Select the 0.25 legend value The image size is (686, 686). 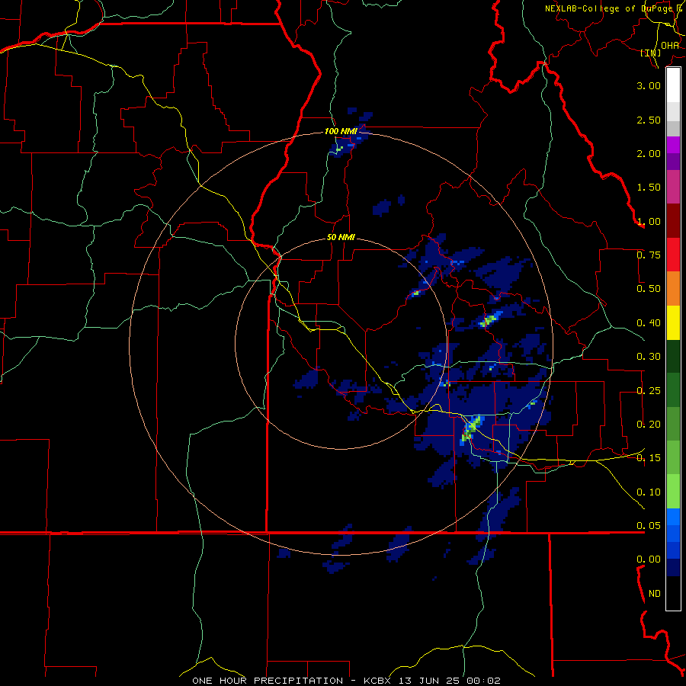(x=649, y=391)
